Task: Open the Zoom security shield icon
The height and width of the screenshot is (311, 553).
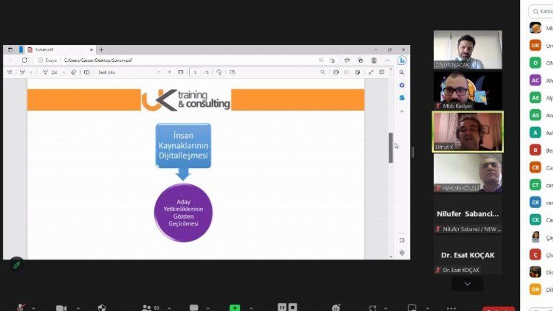Action: (x=102, y=308)
